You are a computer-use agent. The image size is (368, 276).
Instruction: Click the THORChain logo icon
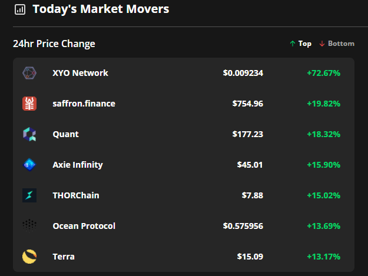click(29, 195)
